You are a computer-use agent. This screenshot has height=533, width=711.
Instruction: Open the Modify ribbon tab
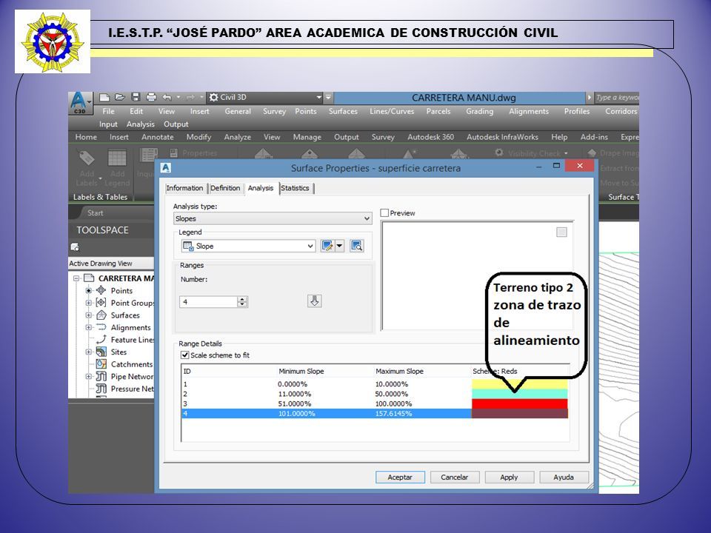tap(198, 137)
